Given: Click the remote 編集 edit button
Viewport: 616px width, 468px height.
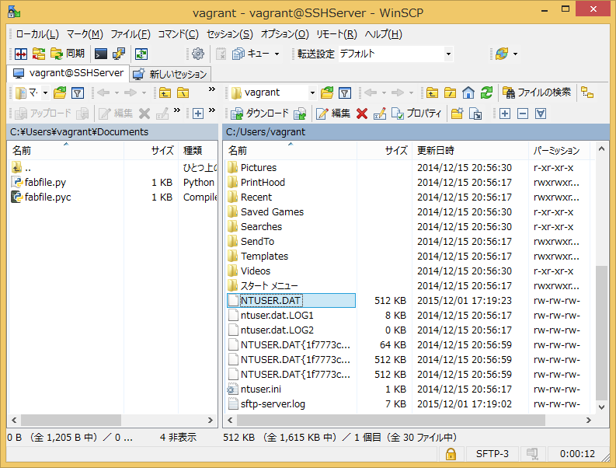Looking at the screenshot, I should click(x=332, y=114).
